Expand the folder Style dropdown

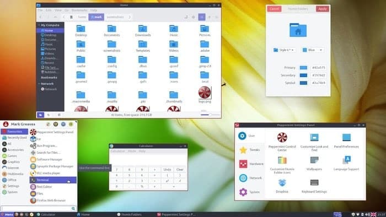pyautogui.click(x=284, y=50)
